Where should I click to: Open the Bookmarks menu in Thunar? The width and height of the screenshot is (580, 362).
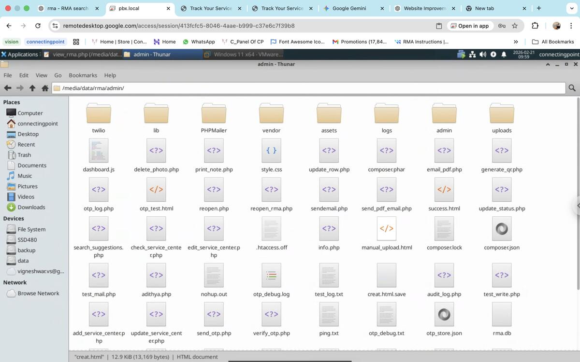pos(83,75)
